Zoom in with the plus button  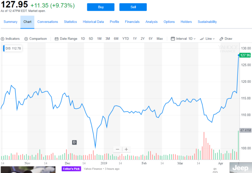(126, 149)
